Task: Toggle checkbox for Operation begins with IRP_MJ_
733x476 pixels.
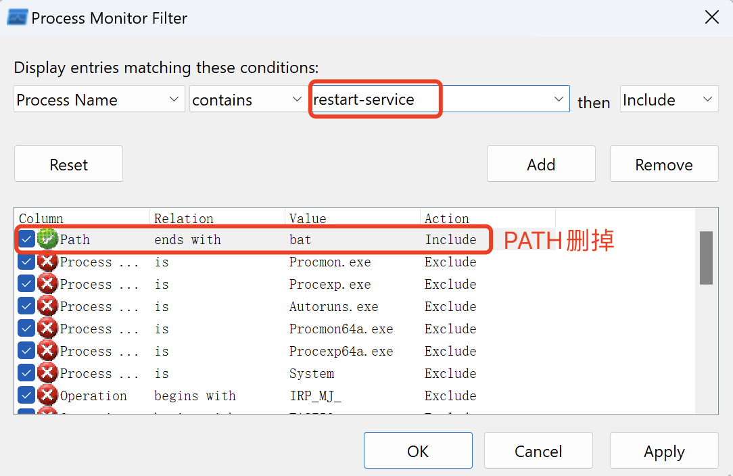Action: point(26,396)
